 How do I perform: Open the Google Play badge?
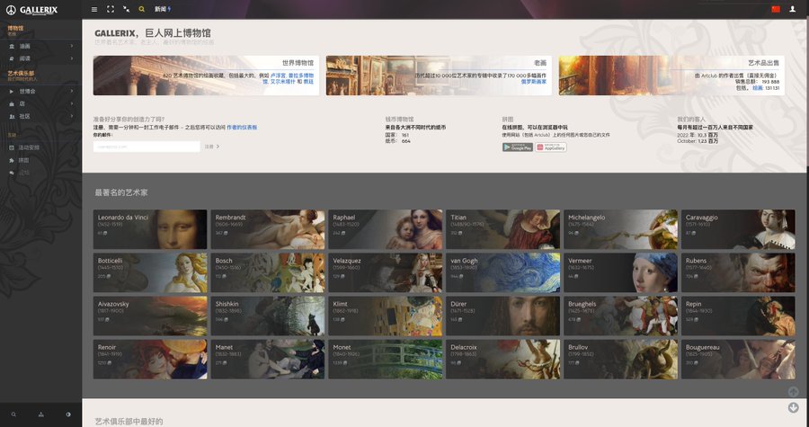518,147
